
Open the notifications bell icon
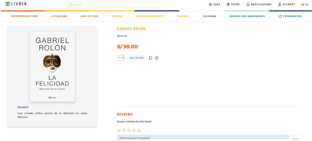(x=248, y=4)
